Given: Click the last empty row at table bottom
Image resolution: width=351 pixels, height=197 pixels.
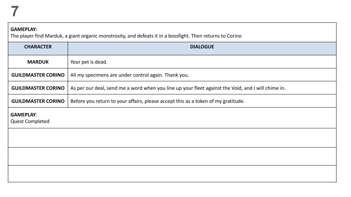Looking at the screenshot, I should pyautogui.click(x=172, y=174).
